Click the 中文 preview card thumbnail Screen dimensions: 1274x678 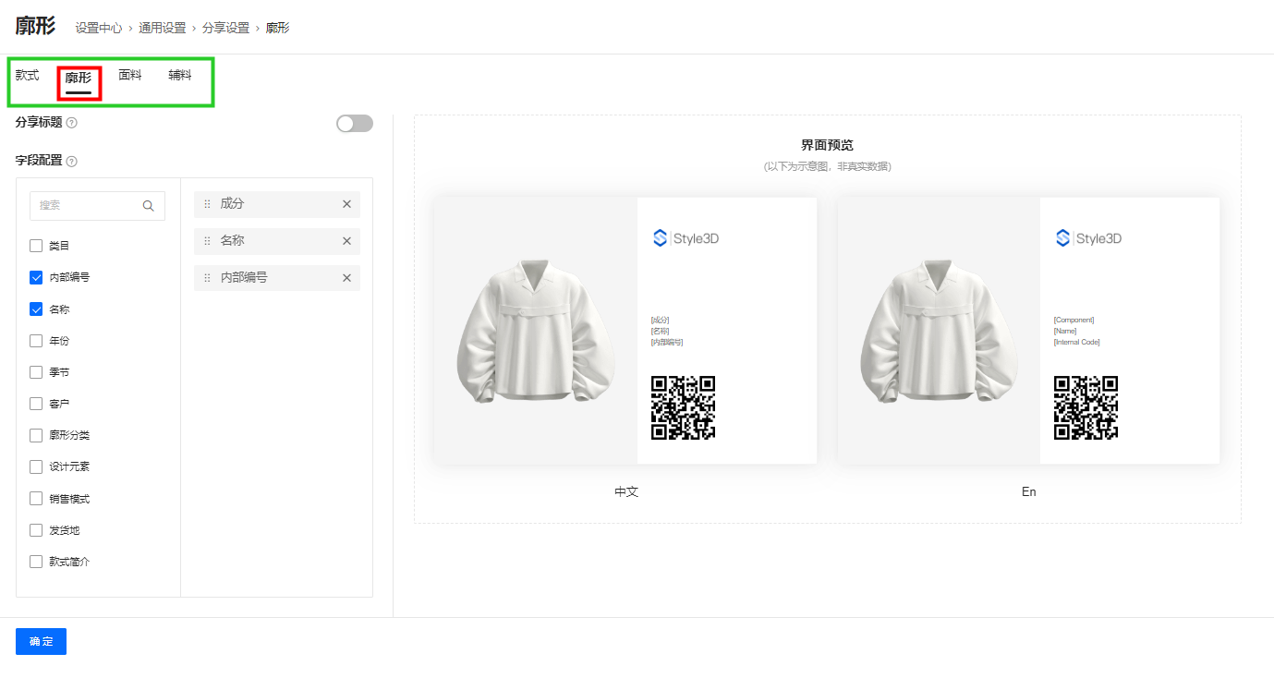coord(625,331)
